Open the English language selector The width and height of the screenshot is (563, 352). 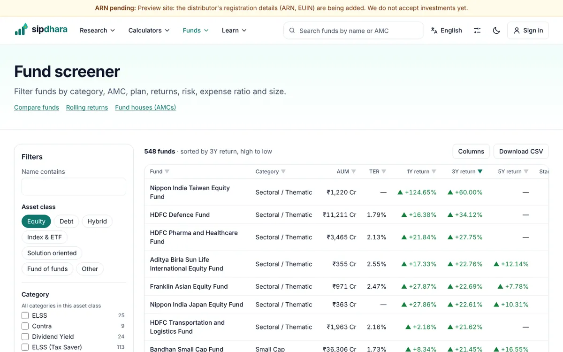pos(446,31)
